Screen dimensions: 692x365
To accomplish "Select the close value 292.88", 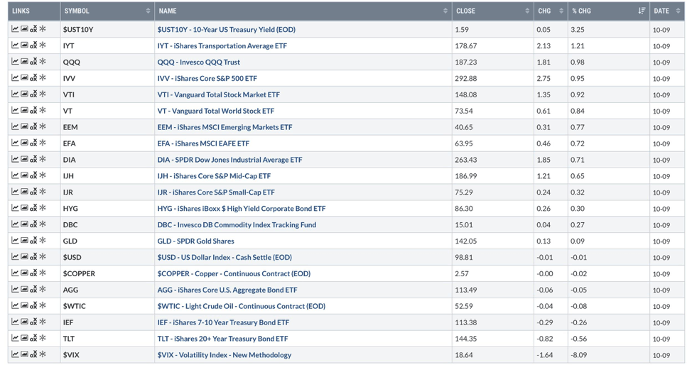I will tap(466, 79).
